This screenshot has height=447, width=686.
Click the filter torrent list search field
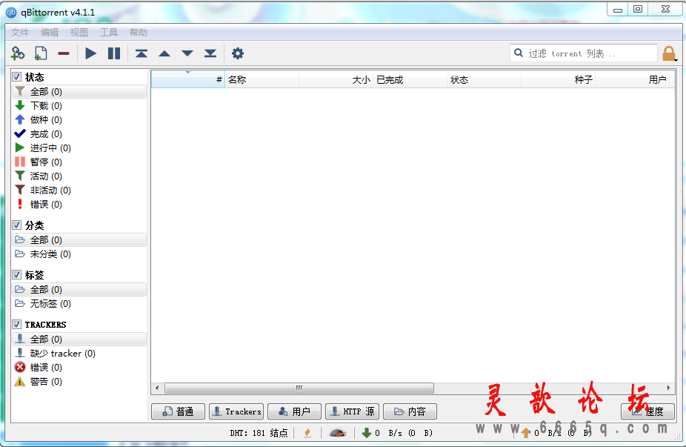(584, 53)
